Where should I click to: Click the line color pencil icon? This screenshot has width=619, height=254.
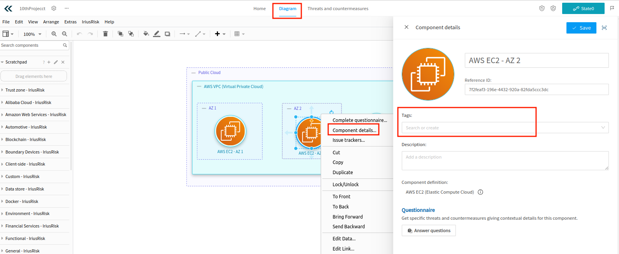[x=157, y=34]
